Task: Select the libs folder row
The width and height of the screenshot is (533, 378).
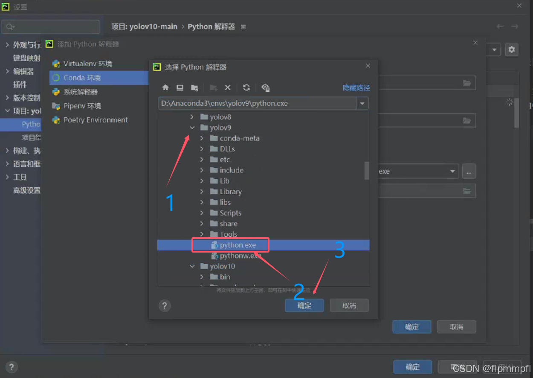Action: click(263, 202)
